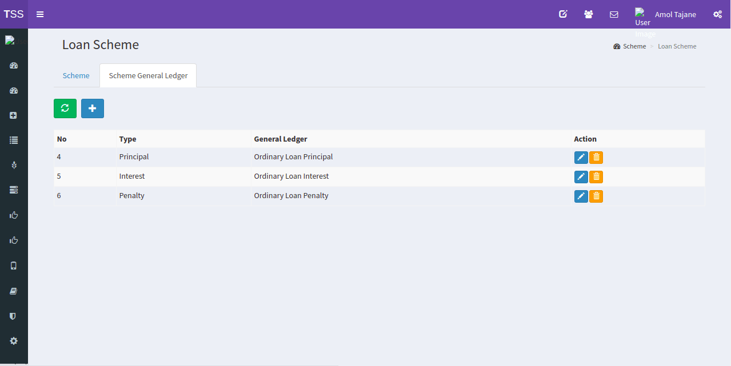Click the mobile phone sidebar icon
This screenshot has width=731, height=366.
[x=14, y=266]
